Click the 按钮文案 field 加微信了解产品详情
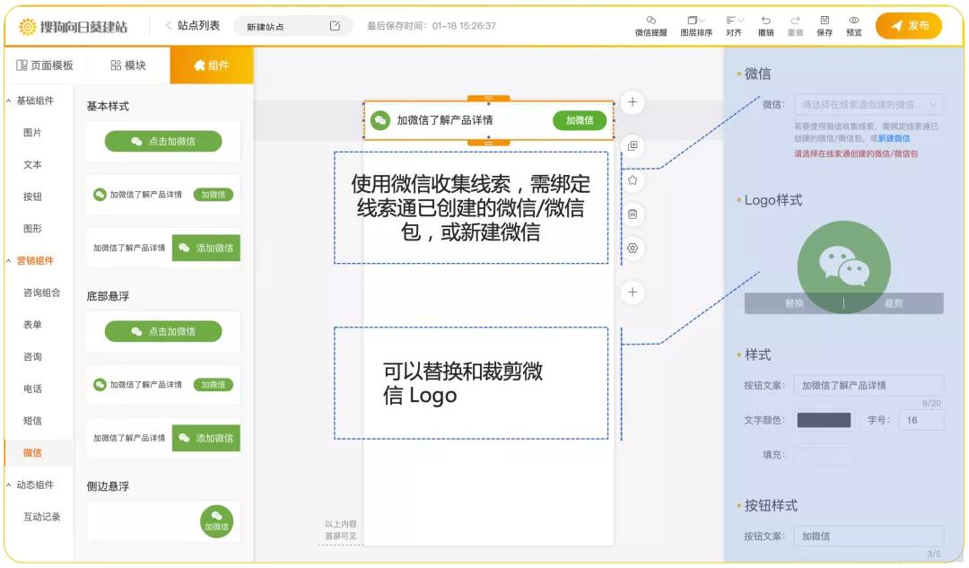The image size is (969, 568). click(x=869, y=385)
